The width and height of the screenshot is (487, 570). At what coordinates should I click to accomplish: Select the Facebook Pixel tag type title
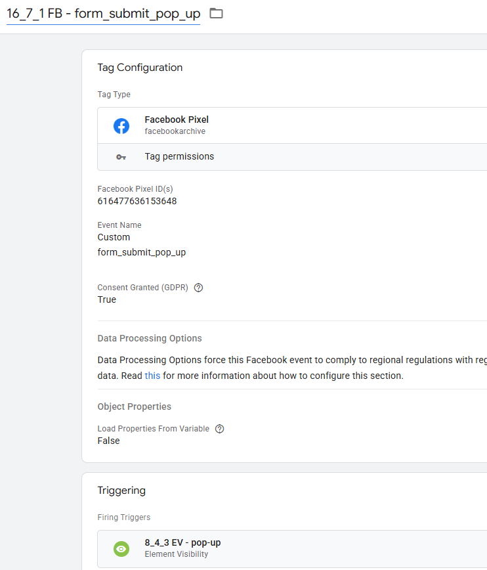click(x=177, y=120)
